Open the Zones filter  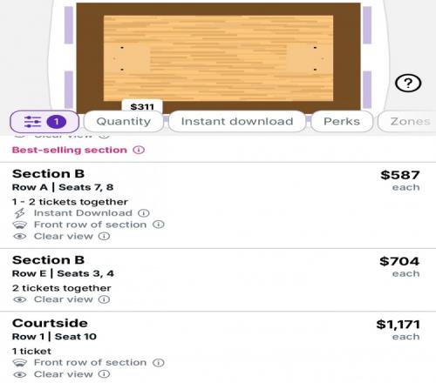408,121
